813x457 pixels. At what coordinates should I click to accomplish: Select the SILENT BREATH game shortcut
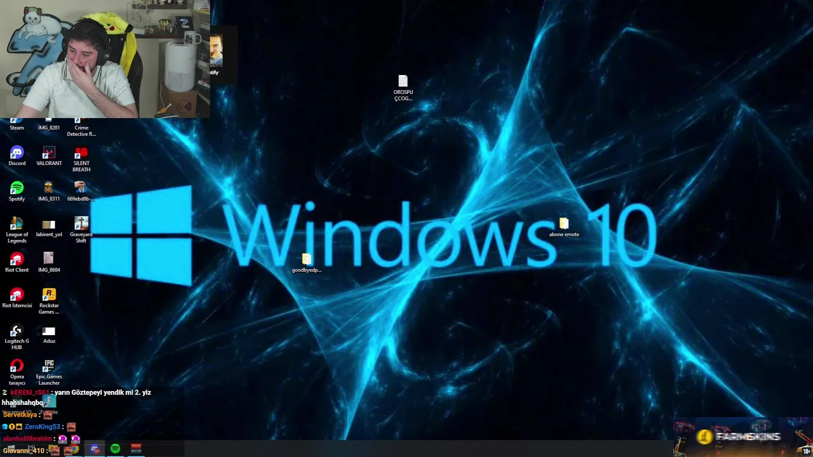(81, 159)
